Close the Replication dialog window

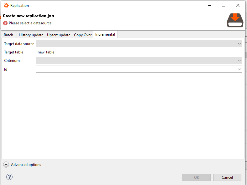click(238, 5)
